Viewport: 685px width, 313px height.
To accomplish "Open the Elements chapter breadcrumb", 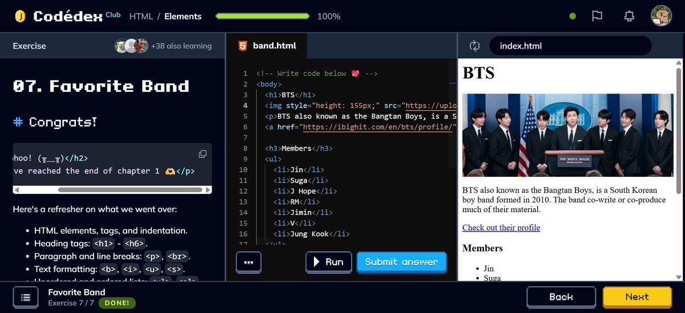I will point(183,17).
